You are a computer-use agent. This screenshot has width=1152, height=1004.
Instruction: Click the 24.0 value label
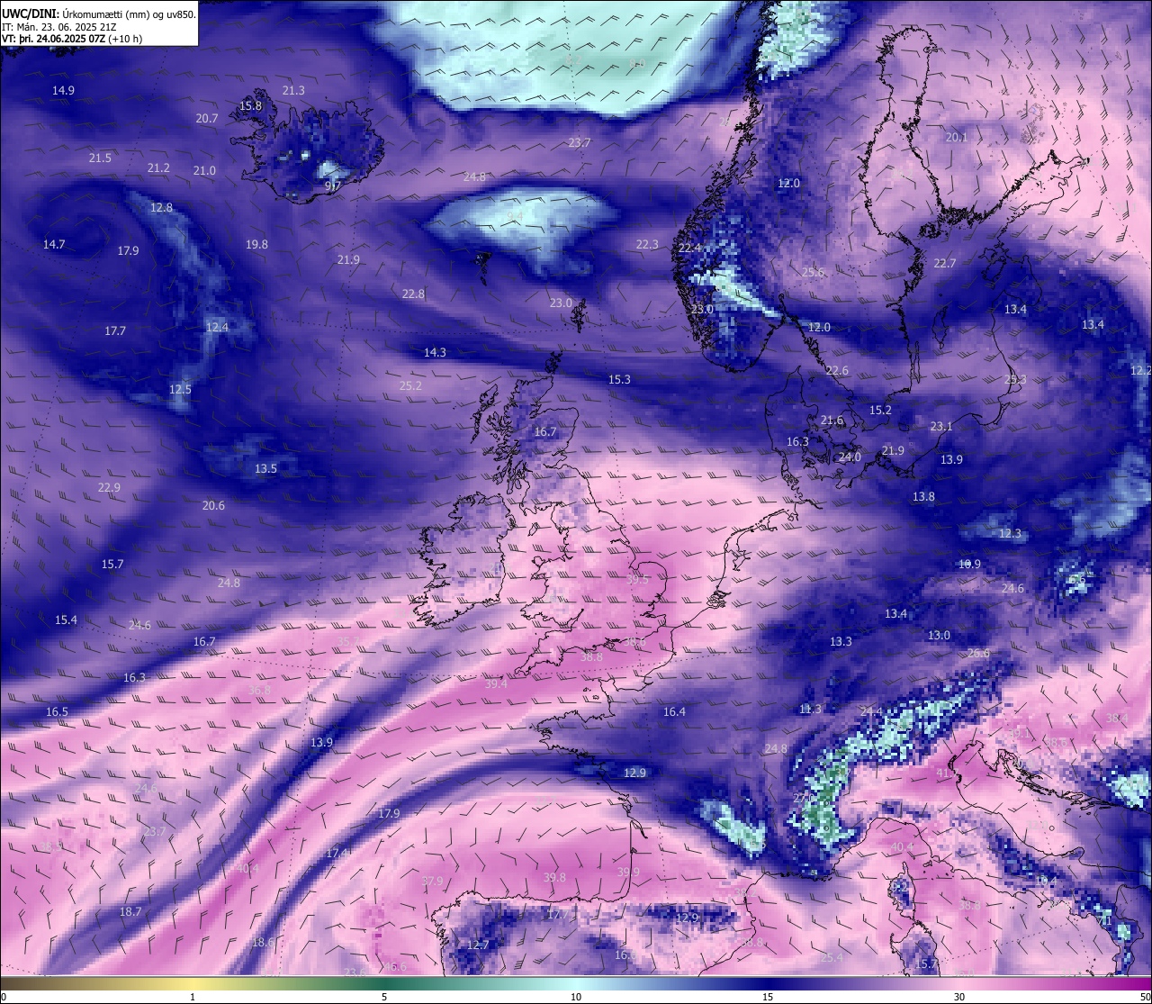pos(850,457)
